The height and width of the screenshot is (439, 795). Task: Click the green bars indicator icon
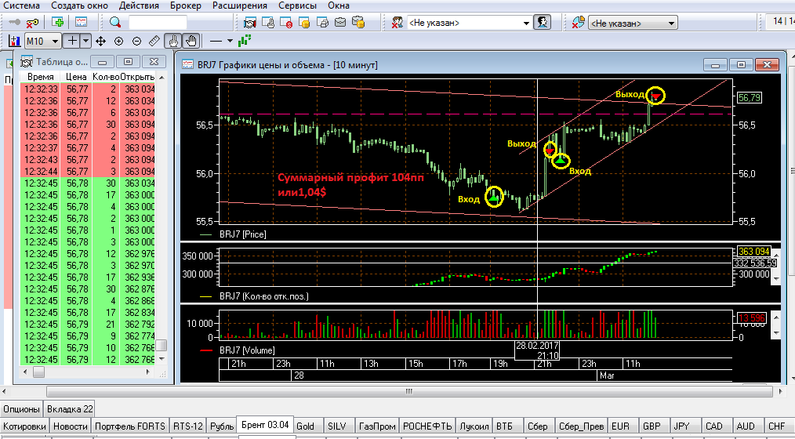245,41
